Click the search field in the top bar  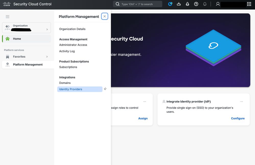(x=137, y=4)
